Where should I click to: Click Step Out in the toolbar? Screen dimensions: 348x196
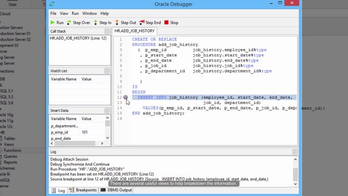coord(126,23)
